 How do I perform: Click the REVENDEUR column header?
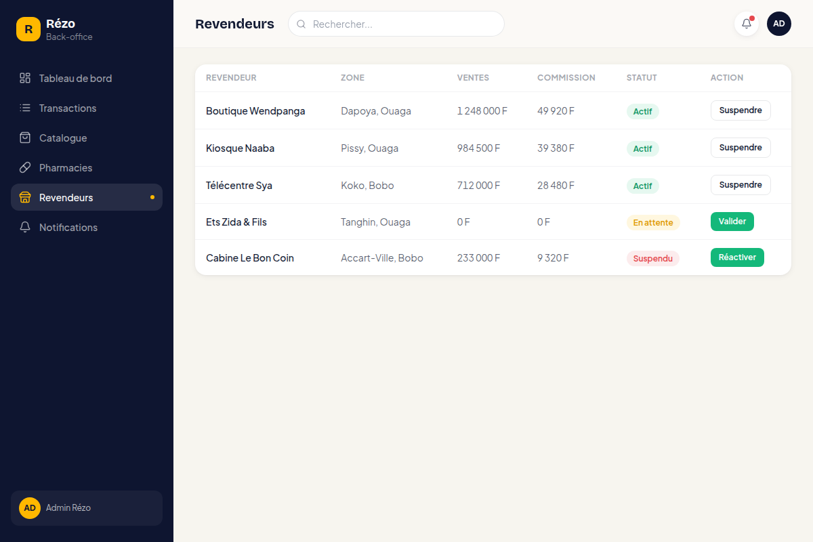pos(231,78)
